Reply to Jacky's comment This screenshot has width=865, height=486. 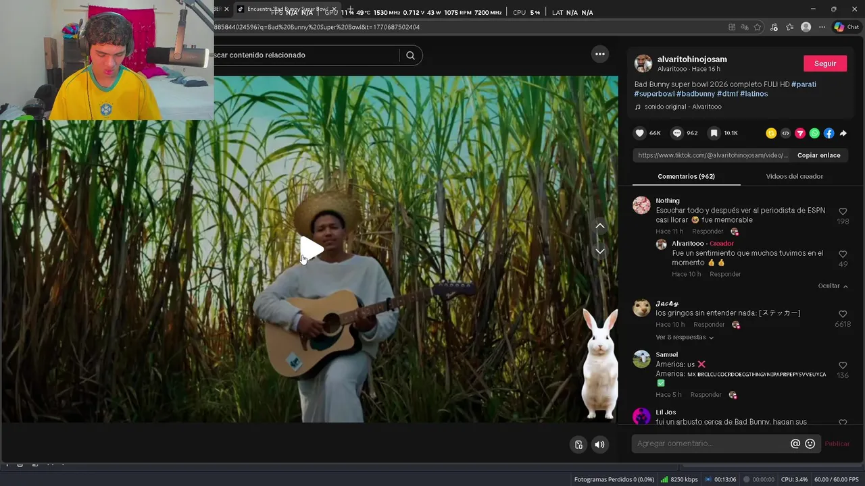(x=709, y=325)
